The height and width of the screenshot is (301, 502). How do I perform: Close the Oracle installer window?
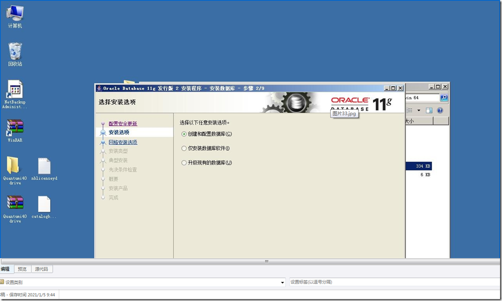click(400, 88)
